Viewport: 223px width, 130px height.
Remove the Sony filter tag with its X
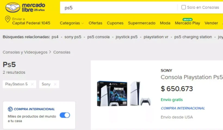(x=55, y=84)
